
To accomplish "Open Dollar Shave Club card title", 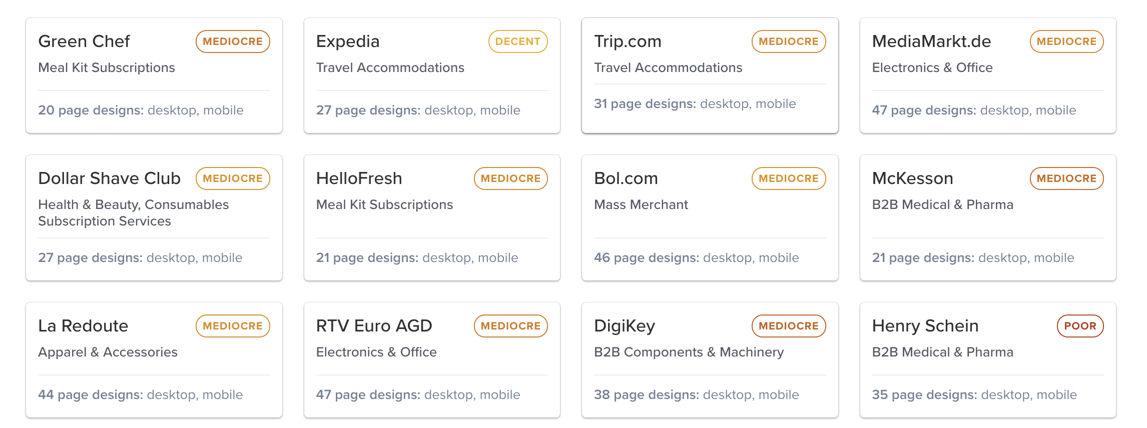I will (109, 178).
